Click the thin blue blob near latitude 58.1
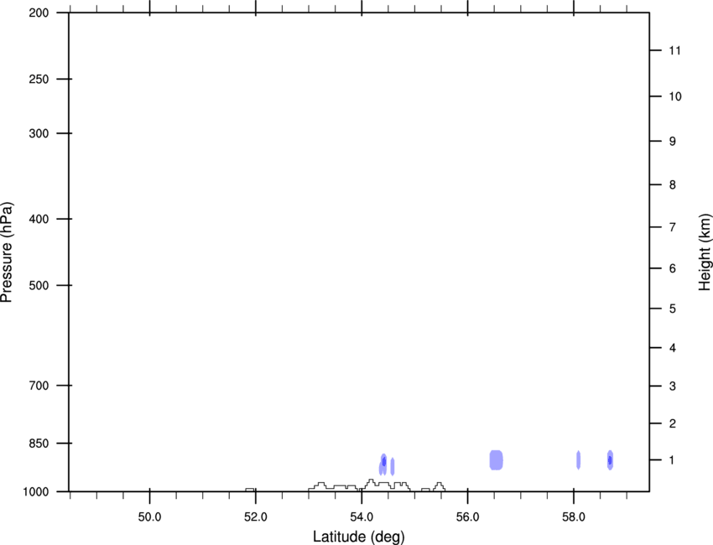Image resolution: width=713 pixels, height=545 pixels. (x=579, y=460)
